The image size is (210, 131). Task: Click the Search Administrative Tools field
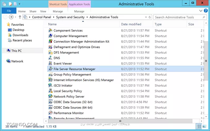pyautogui.click(x=180, y=17)
